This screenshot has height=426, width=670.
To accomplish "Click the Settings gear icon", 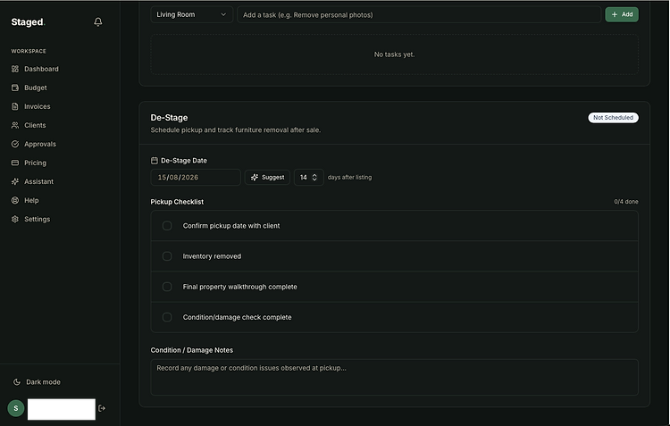I will click(x=15, y=219).
